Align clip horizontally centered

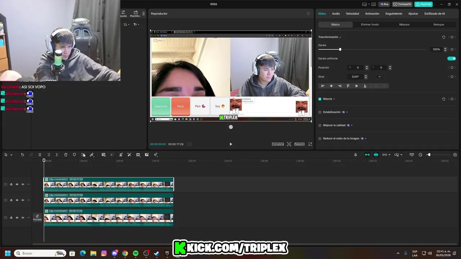(x=331, y=86)
